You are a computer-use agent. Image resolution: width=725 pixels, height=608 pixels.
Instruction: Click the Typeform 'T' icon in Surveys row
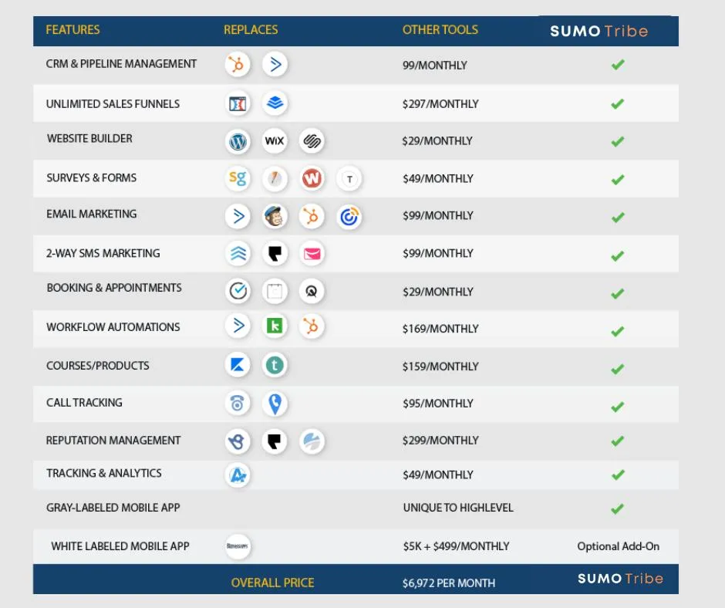pos(349,178)
